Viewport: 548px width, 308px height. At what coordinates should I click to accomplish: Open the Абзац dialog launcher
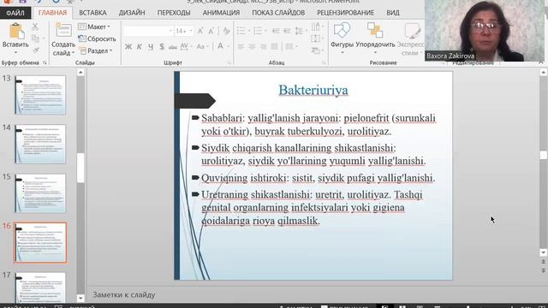pyautogui.click(x=324, y=62)
